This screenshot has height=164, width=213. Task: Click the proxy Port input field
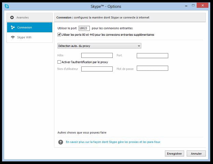tap(153, 55)
